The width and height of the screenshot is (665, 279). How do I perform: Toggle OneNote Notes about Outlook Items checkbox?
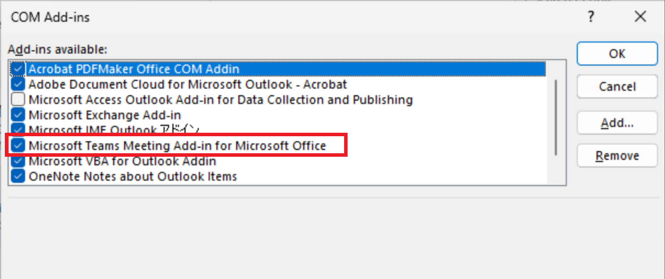coord(18,176)
